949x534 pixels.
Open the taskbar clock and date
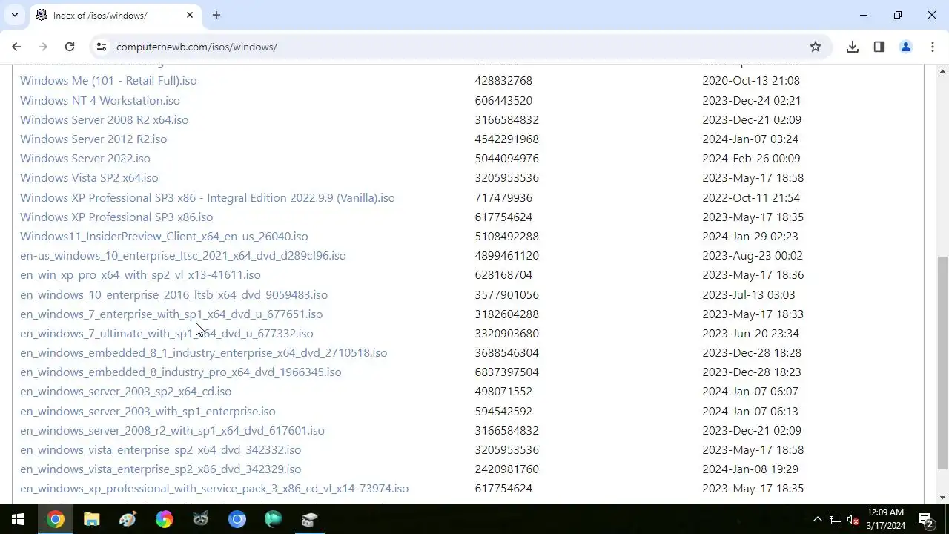[x=886, y=519]
